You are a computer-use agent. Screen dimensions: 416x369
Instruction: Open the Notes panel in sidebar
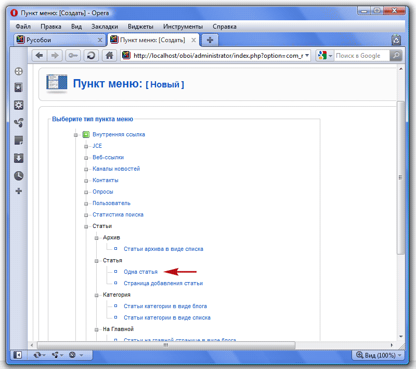coord(19,141)
